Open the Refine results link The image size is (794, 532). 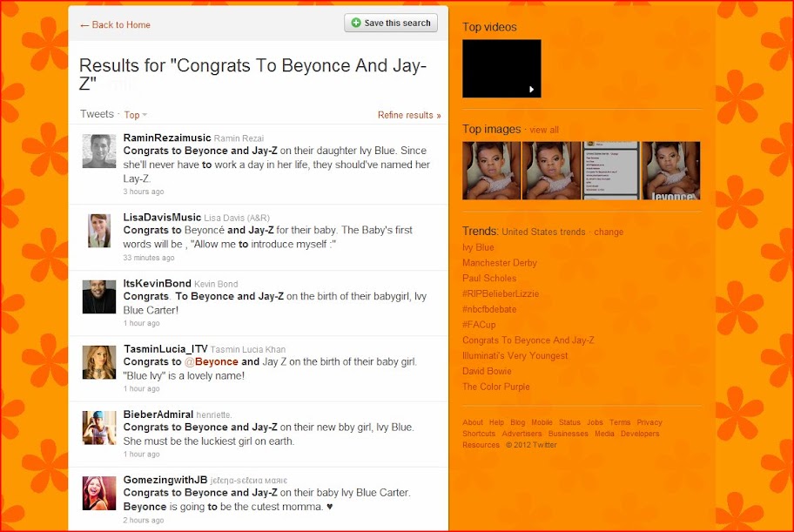[409, 115]
